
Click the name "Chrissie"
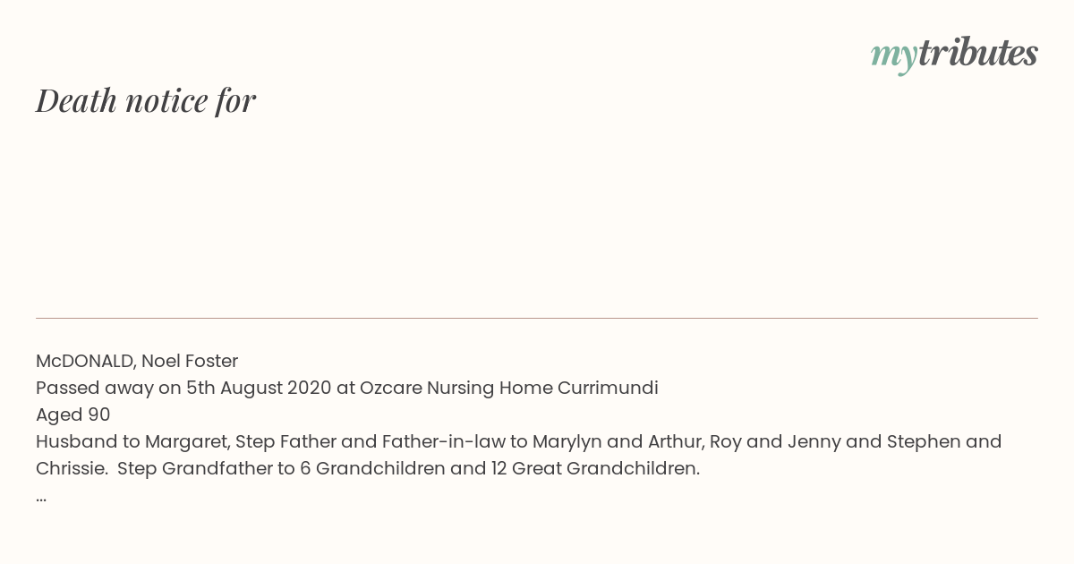pos(72,469)
